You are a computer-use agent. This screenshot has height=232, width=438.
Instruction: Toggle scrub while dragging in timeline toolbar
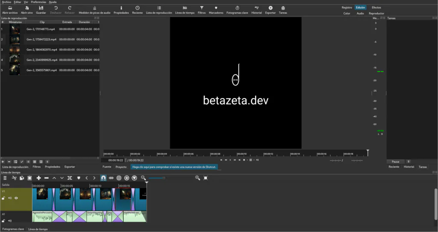[111, 178]
